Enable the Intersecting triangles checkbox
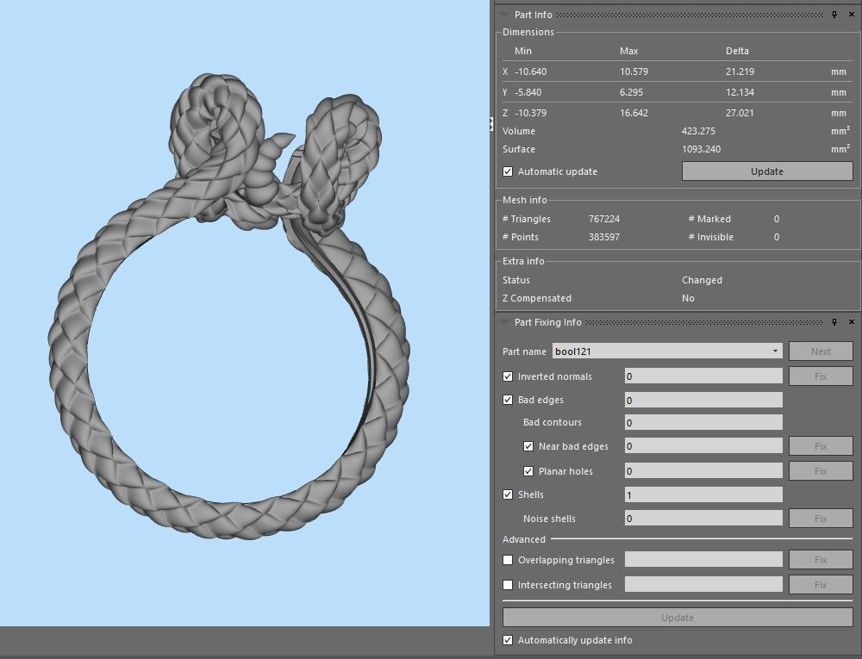This screenshot has width=862, height=659. pos(508,586)
